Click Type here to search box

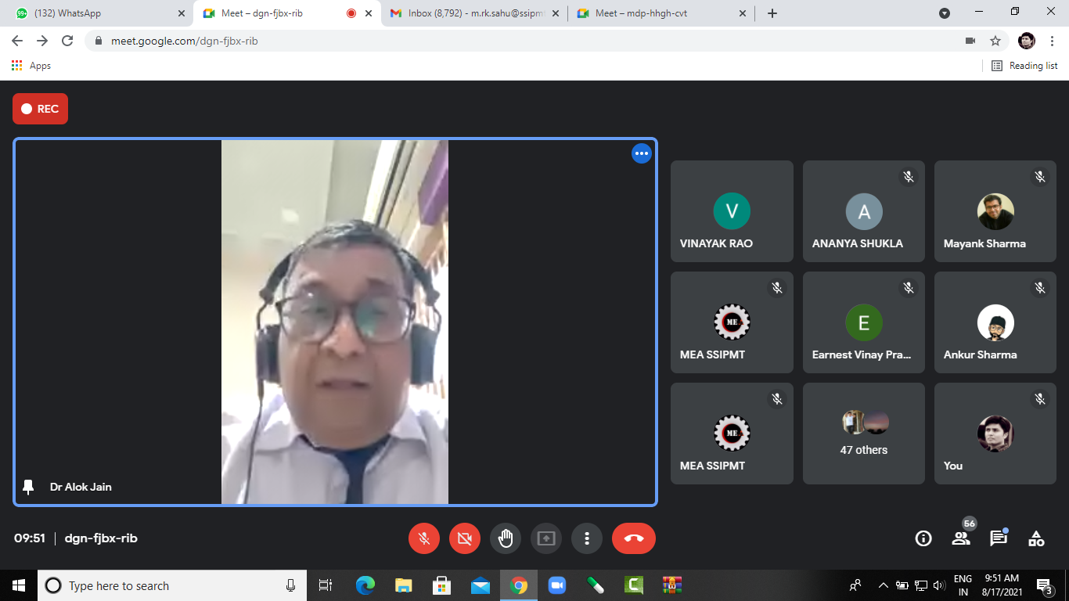[x=172, y=585]
